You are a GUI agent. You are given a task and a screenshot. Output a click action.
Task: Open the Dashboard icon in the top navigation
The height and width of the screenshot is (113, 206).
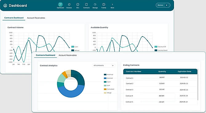(60, 5)
